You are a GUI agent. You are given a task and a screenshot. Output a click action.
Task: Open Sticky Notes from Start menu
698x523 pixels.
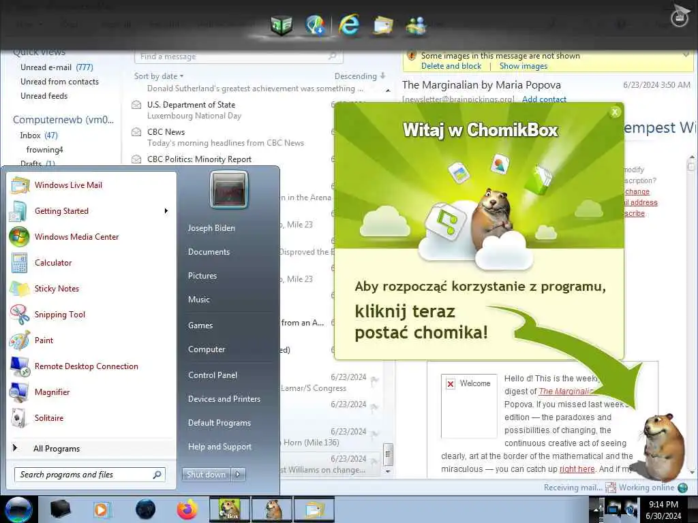click(x=57, y=289)
